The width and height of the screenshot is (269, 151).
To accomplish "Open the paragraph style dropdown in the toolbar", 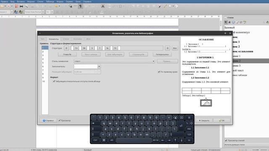I will pyautogui.click(x=12, y=12).
